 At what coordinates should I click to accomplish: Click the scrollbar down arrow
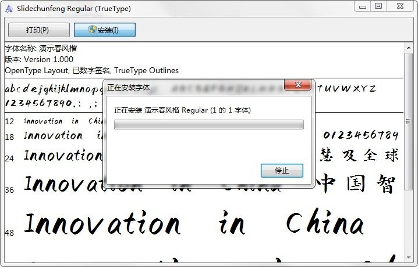coord(409,258)
